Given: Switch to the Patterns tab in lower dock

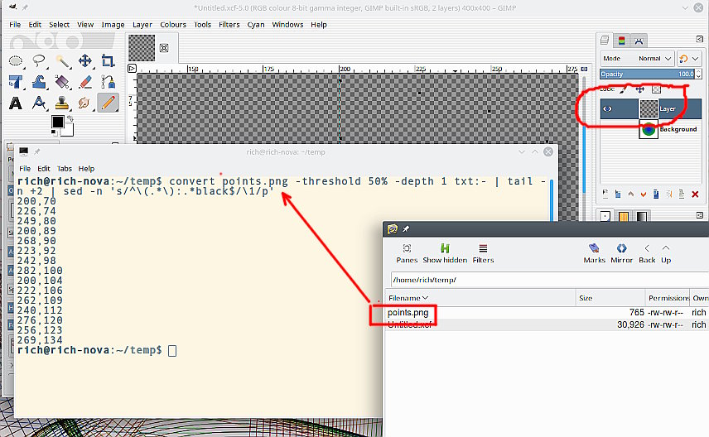Looking at the screenshot, I should tap(624, 217).
